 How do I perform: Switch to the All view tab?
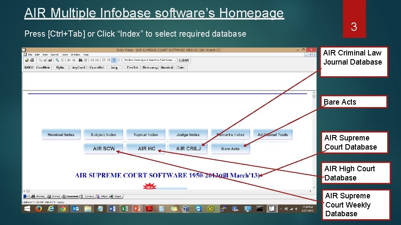[x=27, y=196]
